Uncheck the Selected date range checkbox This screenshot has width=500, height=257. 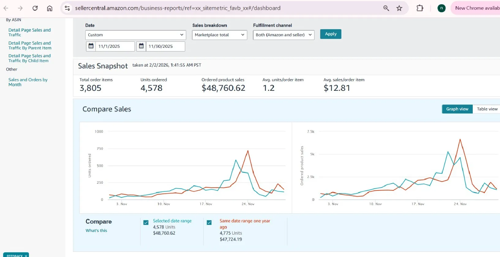coord(146,222)
